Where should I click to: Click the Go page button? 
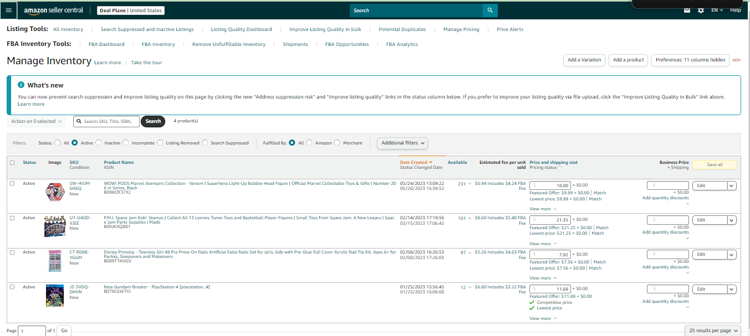tap(64, 330)
